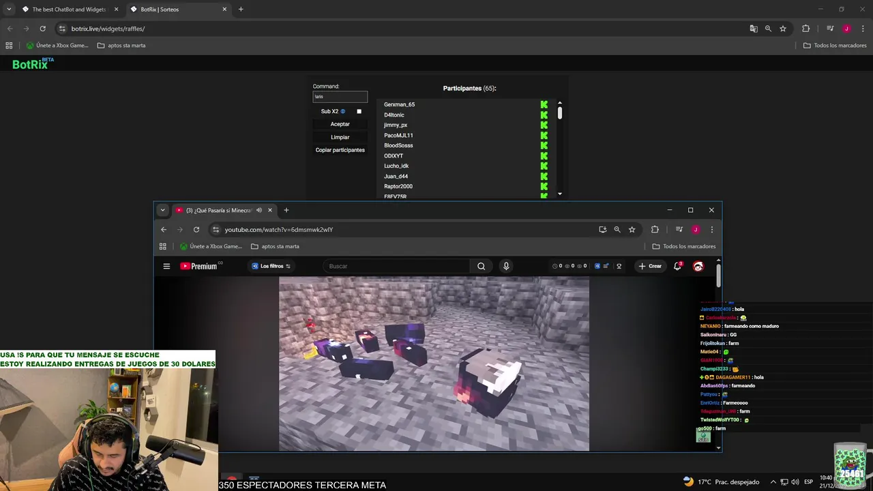Open aptos sta marta folder in YouTube window
This screenshot has width=873, height=491.
[x=275, y=246]
